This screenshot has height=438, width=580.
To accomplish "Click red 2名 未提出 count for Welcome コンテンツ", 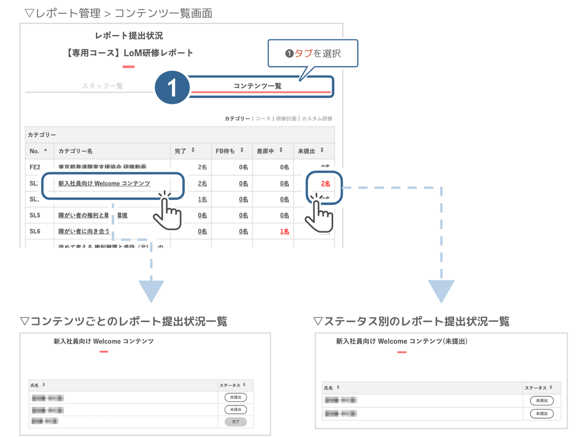I will coord(326,183).
